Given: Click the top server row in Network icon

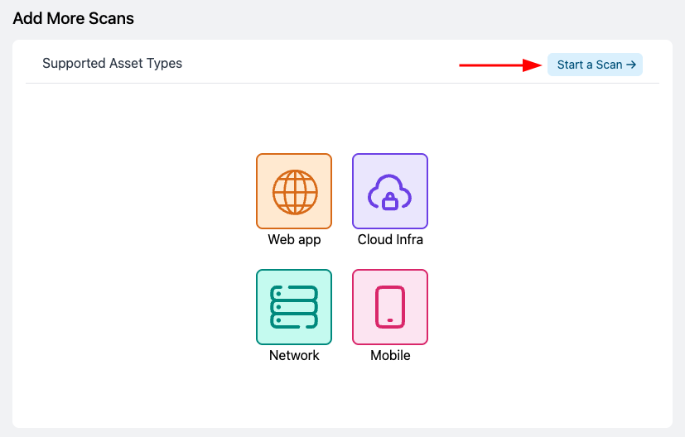Looking at the screenshot, I should click(294, 292).
